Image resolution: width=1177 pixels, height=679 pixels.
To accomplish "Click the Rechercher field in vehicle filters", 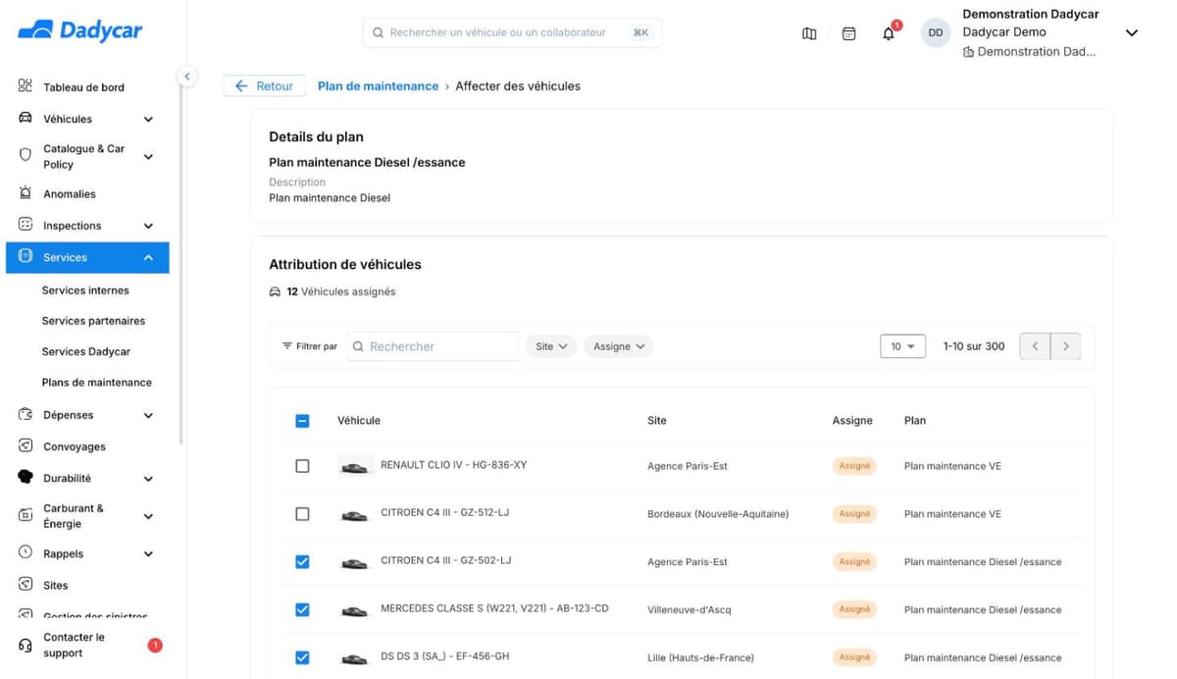I will pyautogui.click(x=433, y=346).
